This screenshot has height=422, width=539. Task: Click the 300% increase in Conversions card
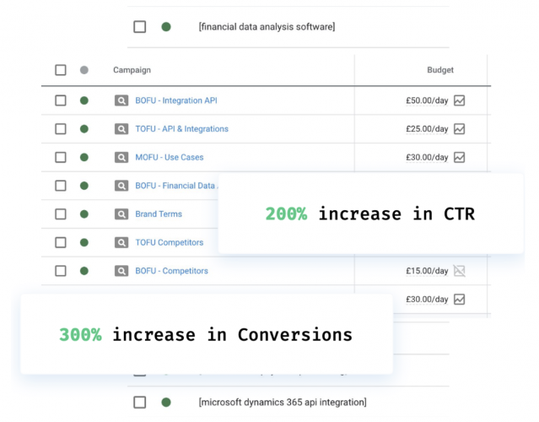(x=207, y=334)
